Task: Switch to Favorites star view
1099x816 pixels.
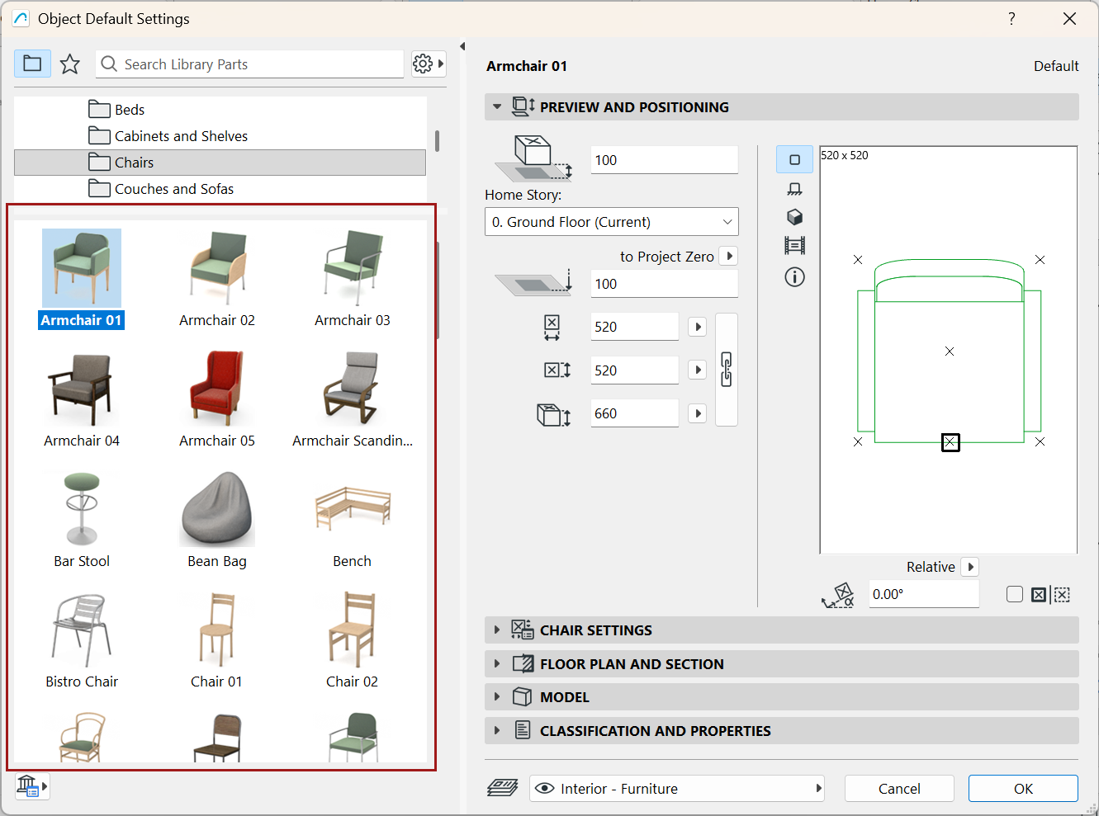Action: pyautogui.click(x=70, y=64)
